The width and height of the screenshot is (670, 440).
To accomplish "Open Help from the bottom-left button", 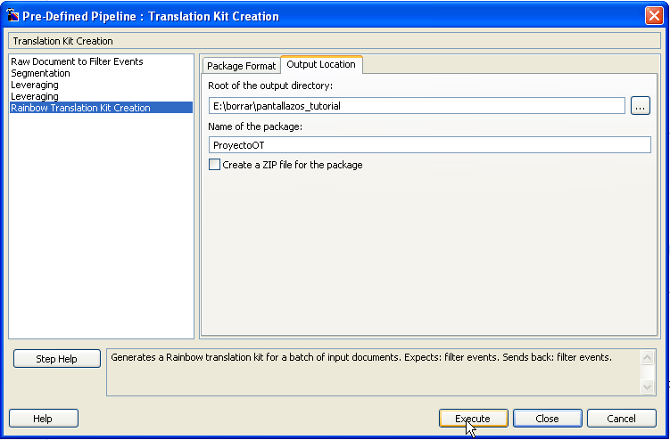I will pyautogui.click(x=43, y=419).
